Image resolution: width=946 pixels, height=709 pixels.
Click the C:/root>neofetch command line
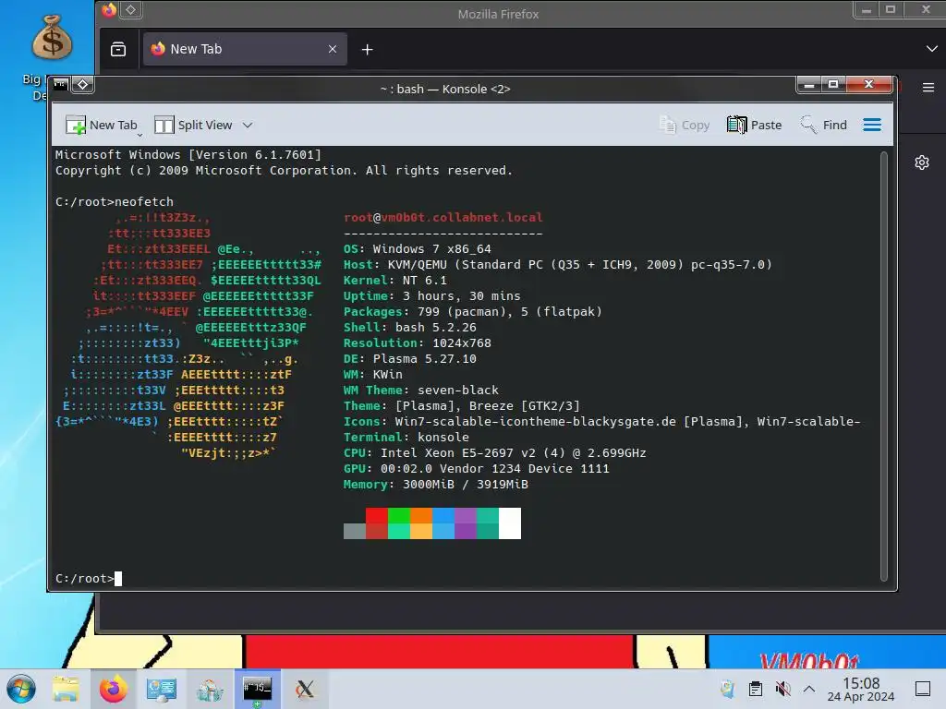[x=114, y=201]
